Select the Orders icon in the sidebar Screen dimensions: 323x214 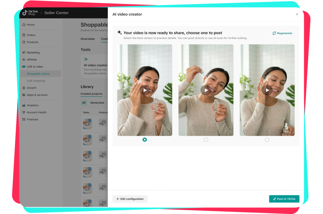(x=23, y=35)
